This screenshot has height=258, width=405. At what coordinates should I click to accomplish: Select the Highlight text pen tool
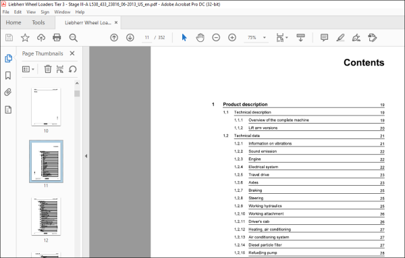coord(340,38)
